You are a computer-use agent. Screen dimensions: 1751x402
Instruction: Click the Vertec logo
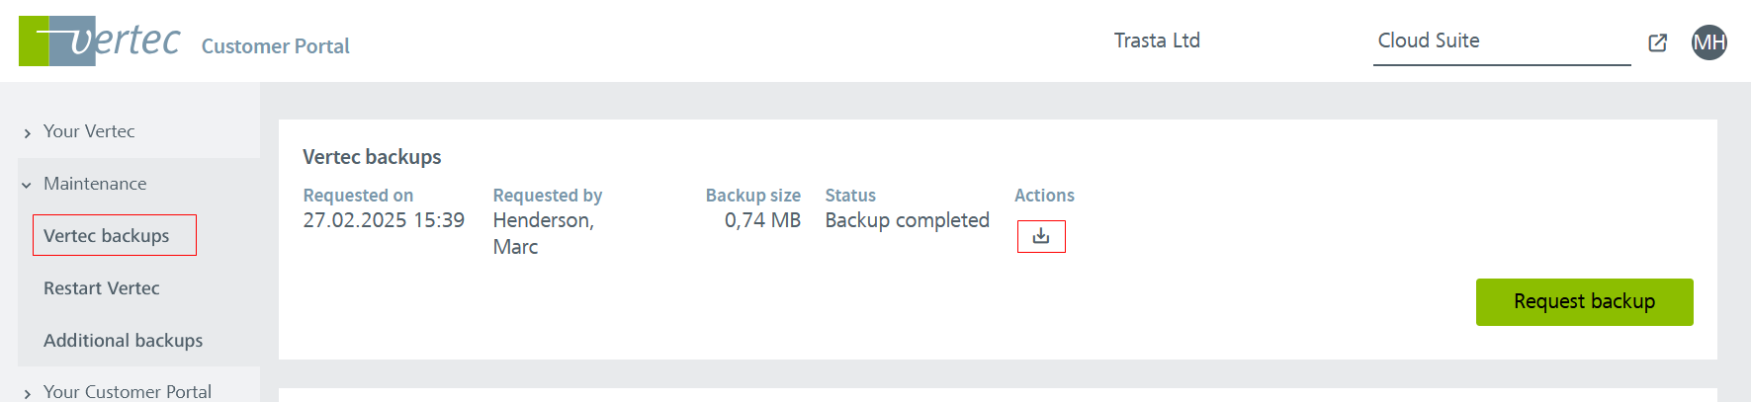point(100,41)
